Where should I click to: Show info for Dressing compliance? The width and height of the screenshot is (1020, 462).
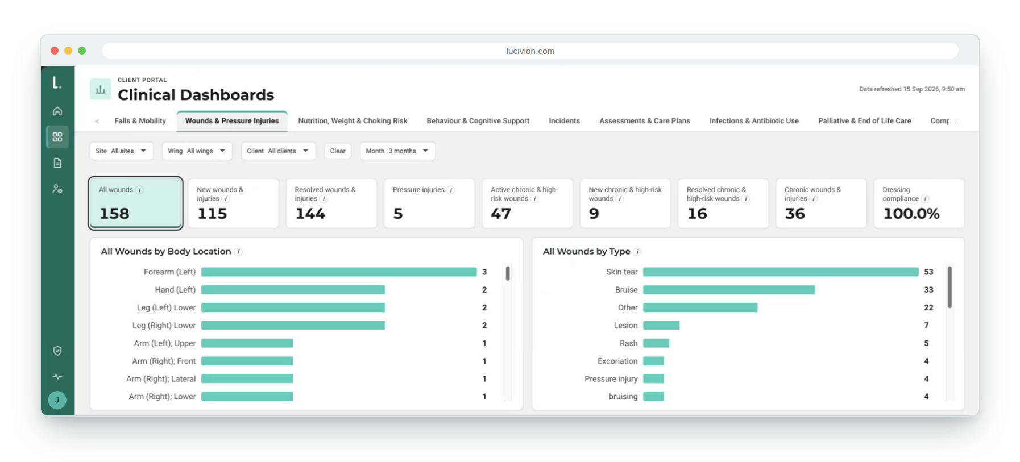tap(925, 199)
